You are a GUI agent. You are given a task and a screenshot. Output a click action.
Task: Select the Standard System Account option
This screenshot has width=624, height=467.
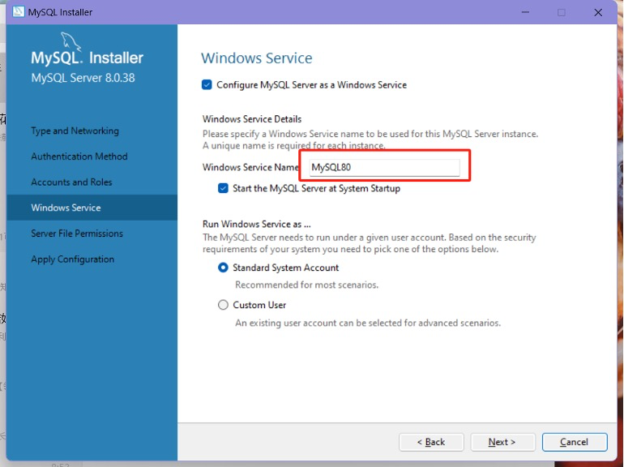[224, 268]
